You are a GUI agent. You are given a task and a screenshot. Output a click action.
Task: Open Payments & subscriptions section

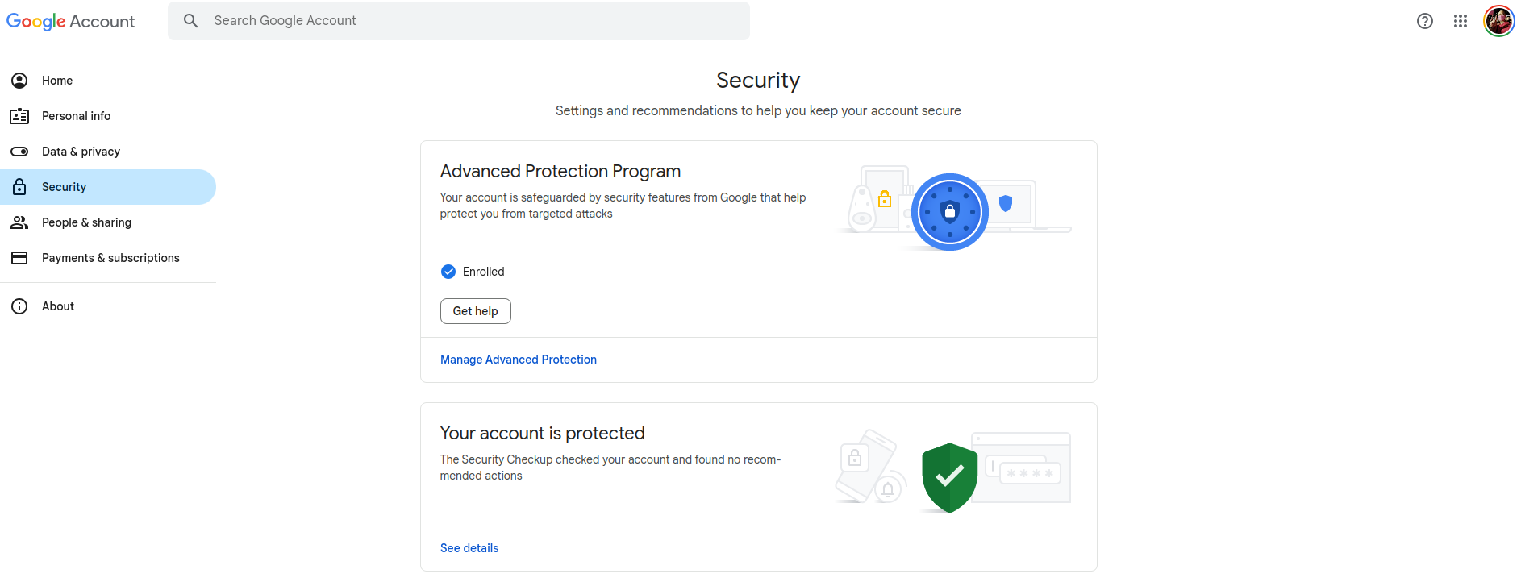[x=108, y=258]
